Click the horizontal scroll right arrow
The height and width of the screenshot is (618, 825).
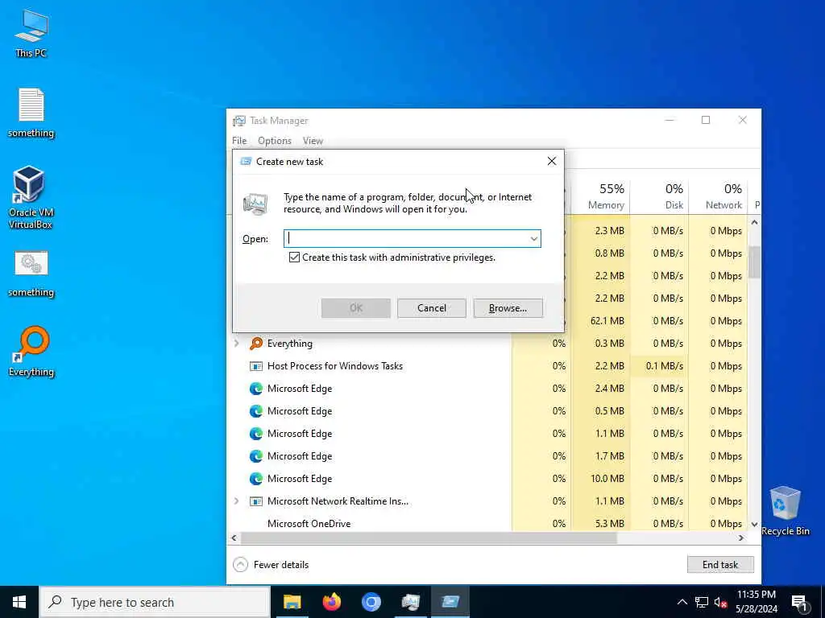[741, 538]
